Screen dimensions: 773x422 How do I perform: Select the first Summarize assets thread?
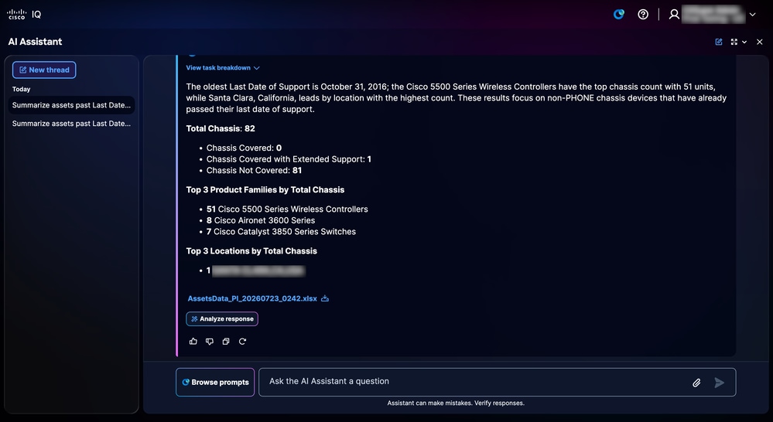coord(71,105)
